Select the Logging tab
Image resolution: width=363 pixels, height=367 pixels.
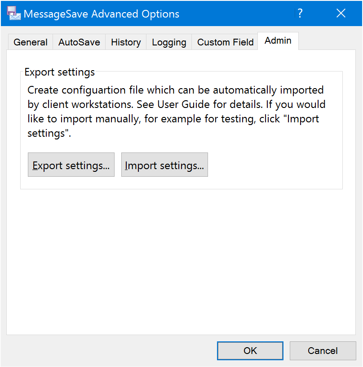[169, 42]
